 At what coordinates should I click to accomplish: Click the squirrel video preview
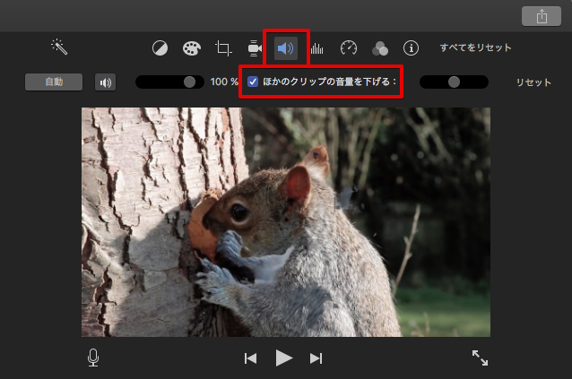pyautogui.click(x=286, y=222)
